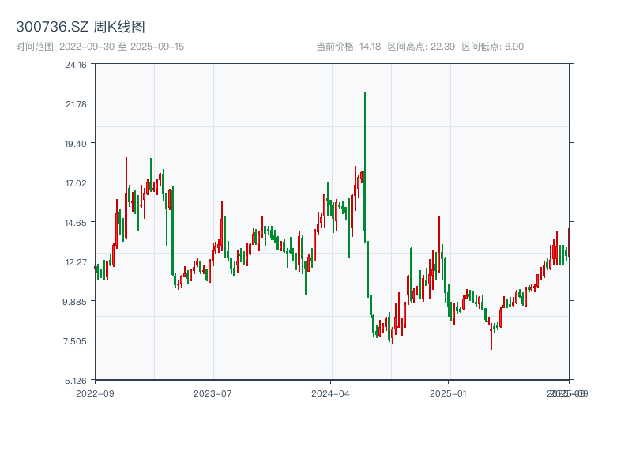Select the 5.126 y-axis label
This screenshot has width=632, height=474.
(76, 381)
